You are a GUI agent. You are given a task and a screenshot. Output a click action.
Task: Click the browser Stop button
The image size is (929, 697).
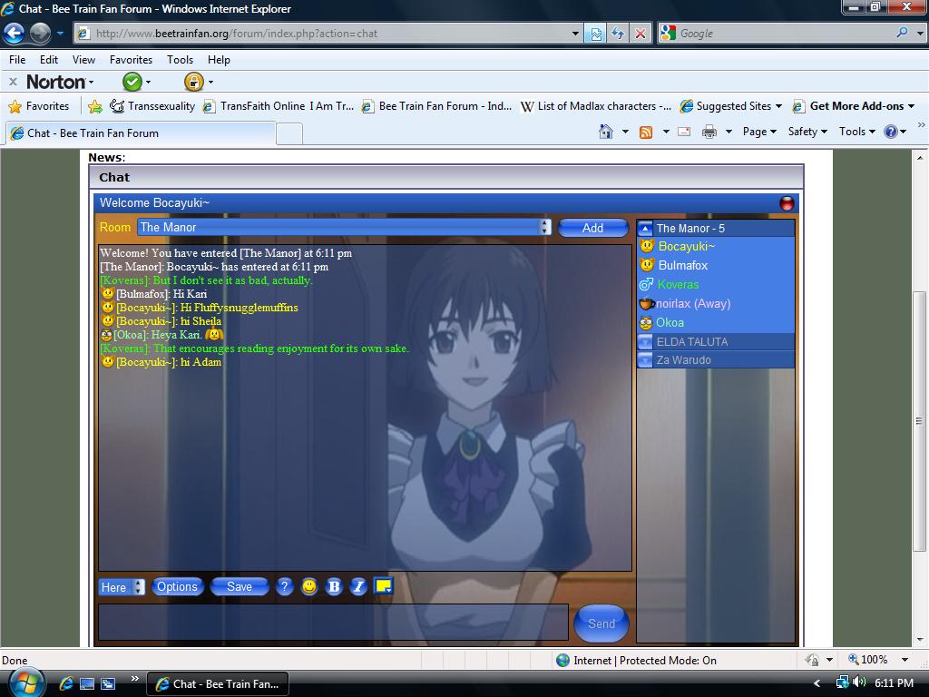[x=641, y=34]
